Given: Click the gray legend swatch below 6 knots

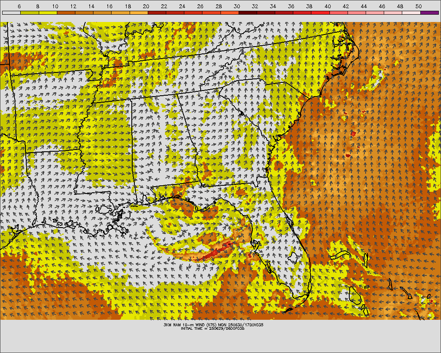Looking at the screenshot, I should [x=12, y=12].
